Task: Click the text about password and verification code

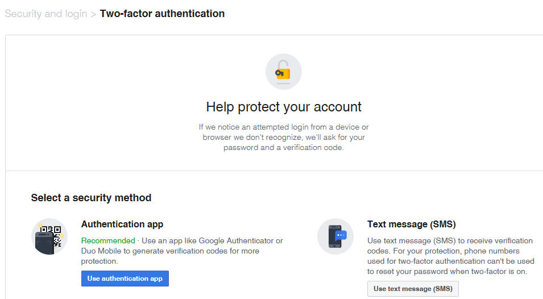Action: click(283, 147)
